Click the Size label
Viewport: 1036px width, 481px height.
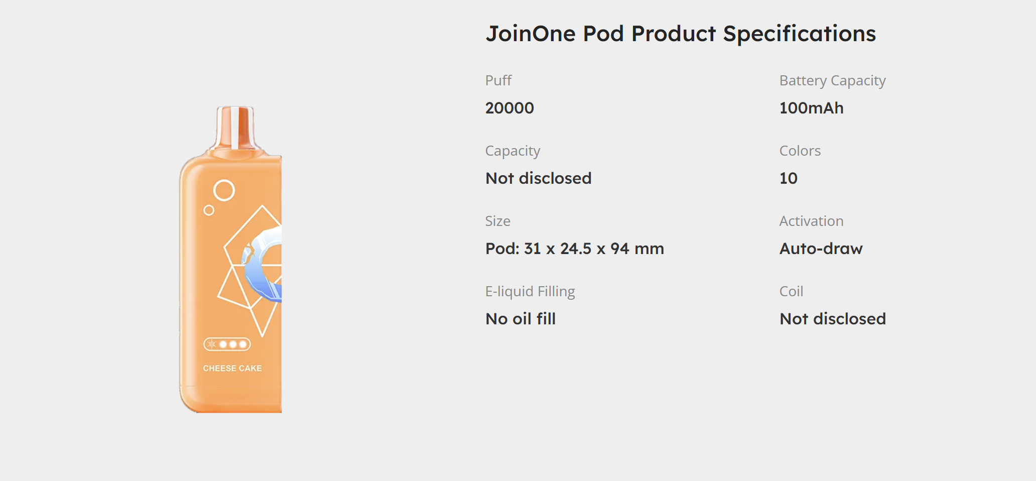(497, 221)
